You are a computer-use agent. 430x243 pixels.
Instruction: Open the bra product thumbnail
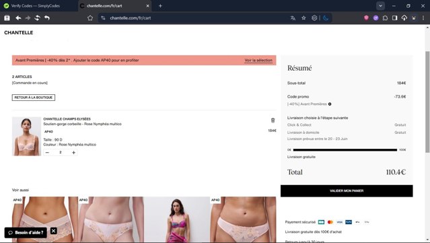pyautogui.click(x=26, y=137)
